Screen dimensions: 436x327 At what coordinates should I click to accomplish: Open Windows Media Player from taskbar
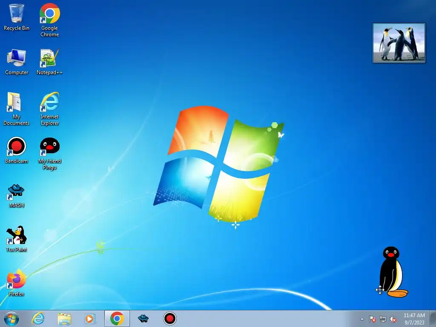[x=90, y=318]
